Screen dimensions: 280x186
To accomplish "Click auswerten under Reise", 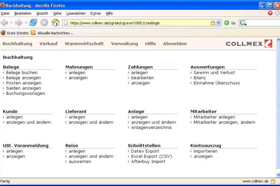I will [80, 161].
